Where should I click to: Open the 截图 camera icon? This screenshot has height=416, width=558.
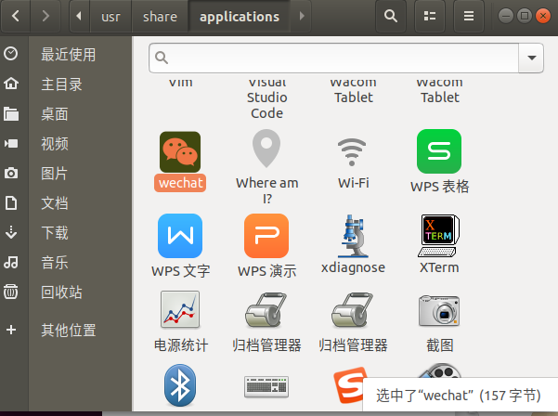click(x=439, y=311)
